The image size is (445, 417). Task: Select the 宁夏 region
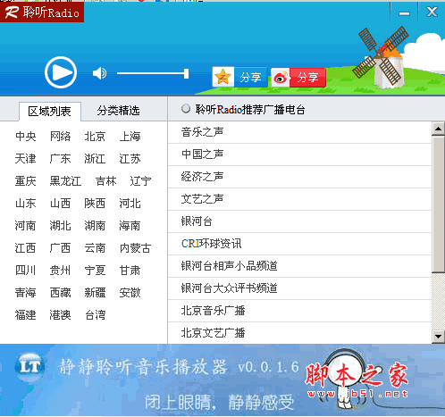[x=95, y=271]
